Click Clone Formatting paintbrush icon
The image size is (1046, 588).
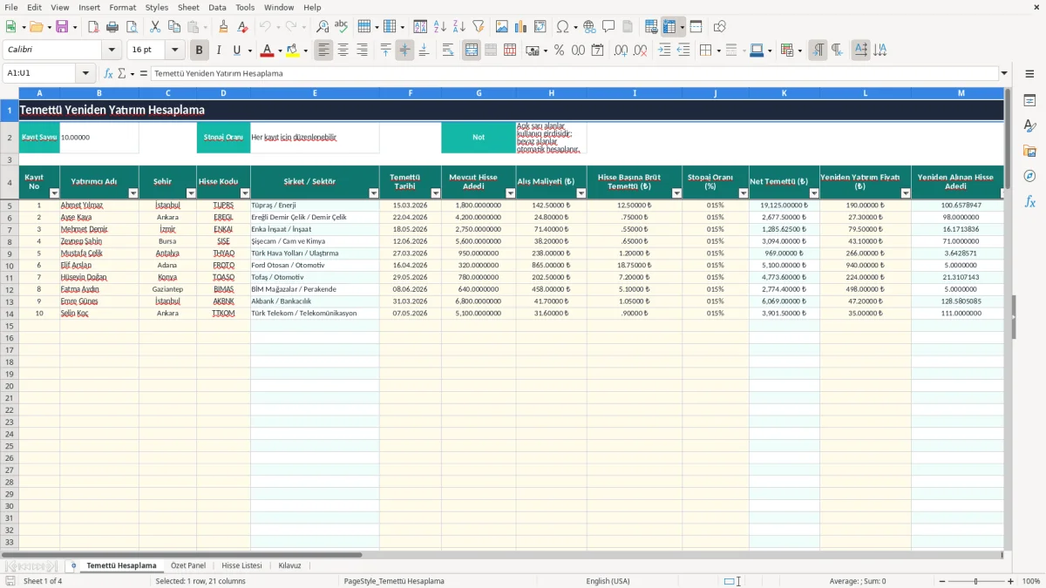(223, 27)
